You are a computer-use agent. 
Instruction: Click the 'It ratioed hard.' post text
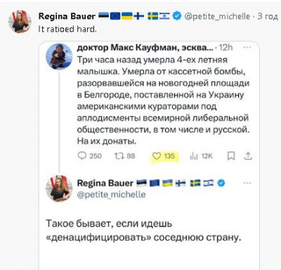[67, 29]
